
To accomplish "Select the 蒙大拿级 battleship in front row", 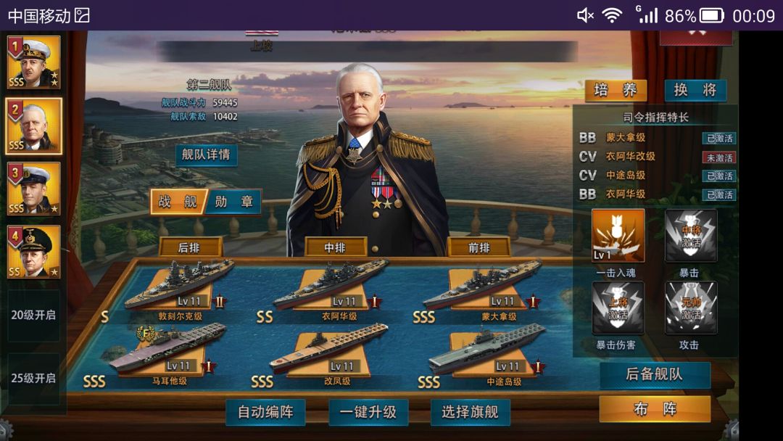I will [483, 287].
